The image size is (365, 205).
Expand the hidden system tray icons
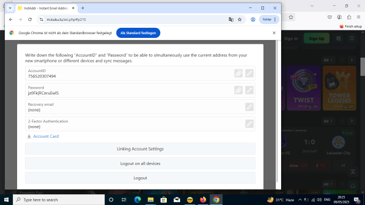[x=300, y=200]
